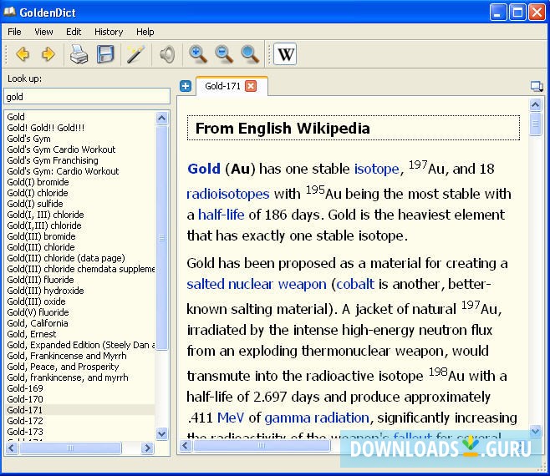Follow the salted nuclear weapon link
This screenshot has width=550, height=476.
pos(257,284)
